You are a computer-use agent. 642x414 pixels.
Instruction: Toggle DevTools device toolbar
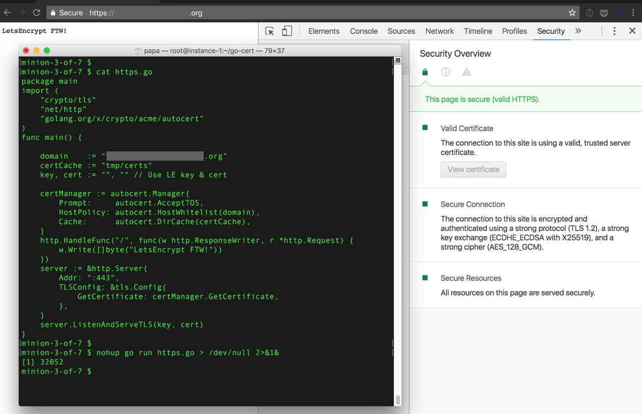(287, 31)
